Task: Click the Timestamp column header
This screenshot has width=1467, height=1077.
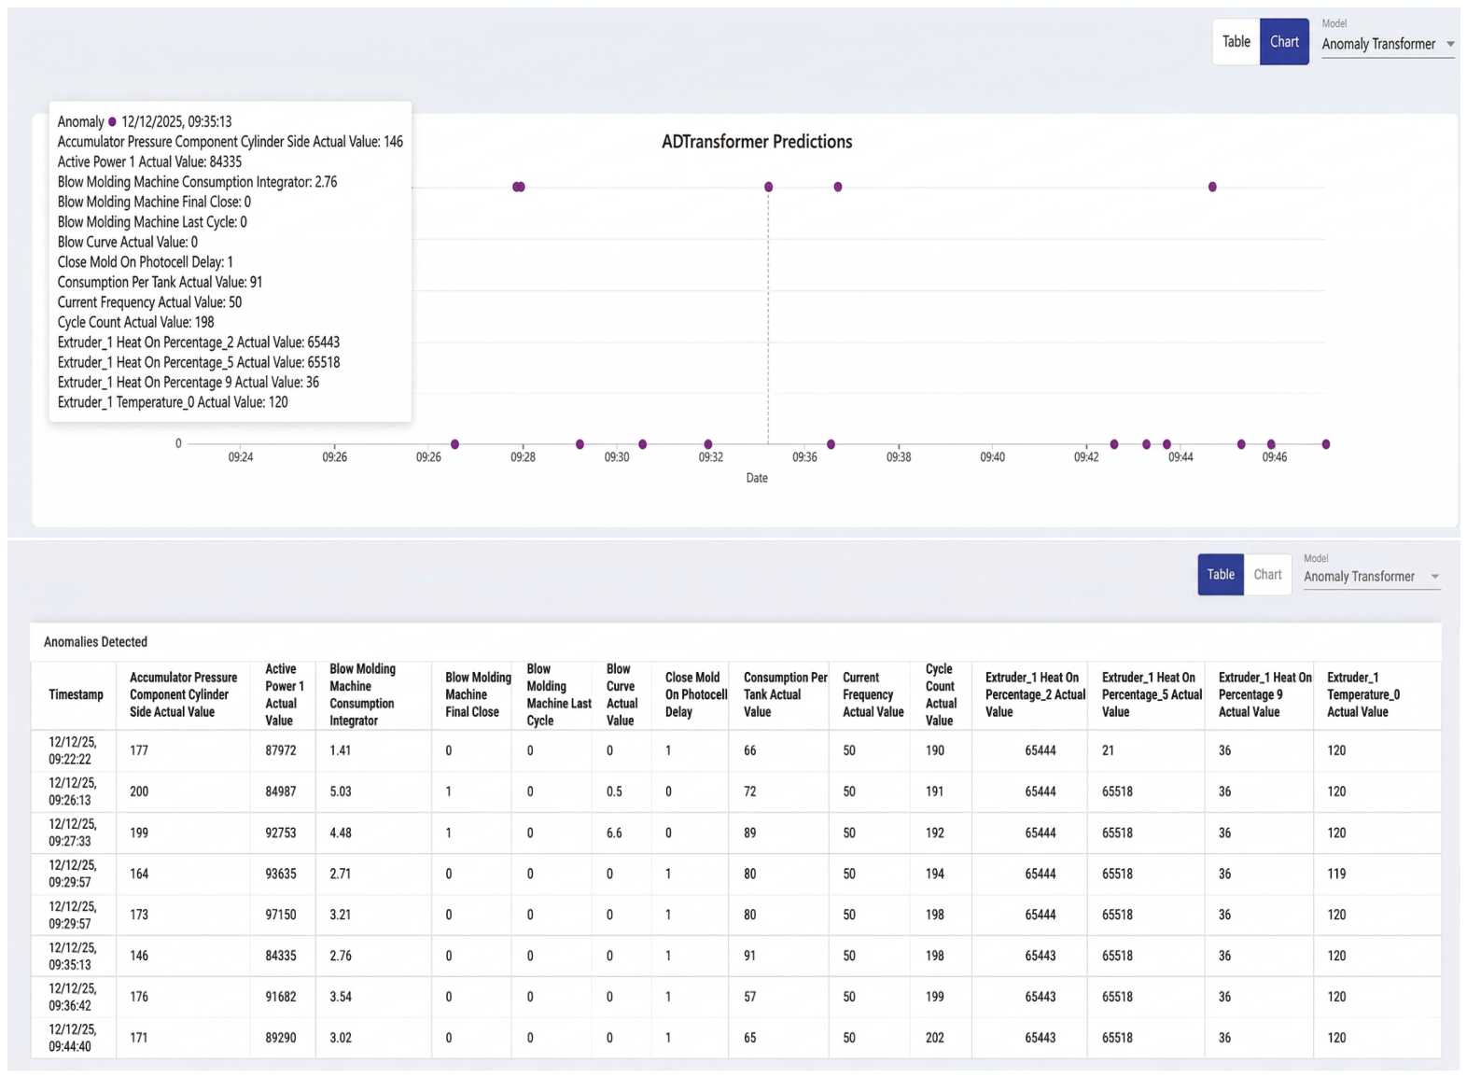Action: pyautogui.click(x=76, y=695)
